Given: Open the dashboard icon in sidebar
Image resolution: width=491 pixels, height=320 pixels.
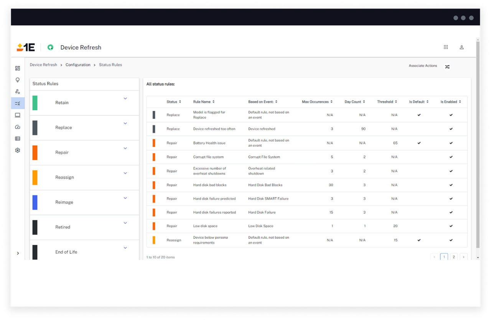Looking at the screenshot, I should 18,68.
